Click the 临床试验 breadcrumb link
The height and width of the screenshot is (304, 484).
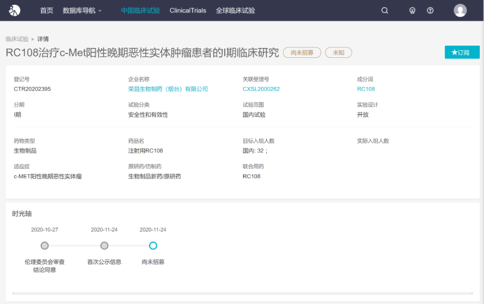(17, 39)
